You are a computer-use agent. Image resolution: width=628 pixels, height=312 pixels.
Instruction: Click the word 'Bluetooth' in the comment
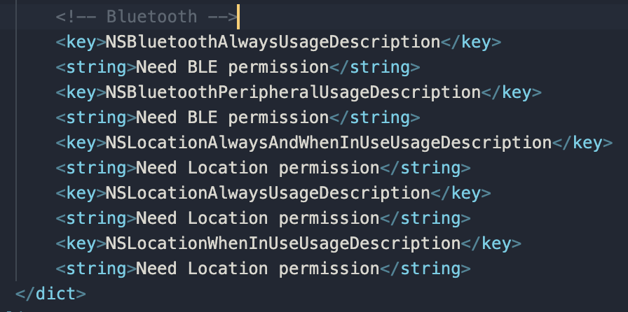(x=151, y=17)
